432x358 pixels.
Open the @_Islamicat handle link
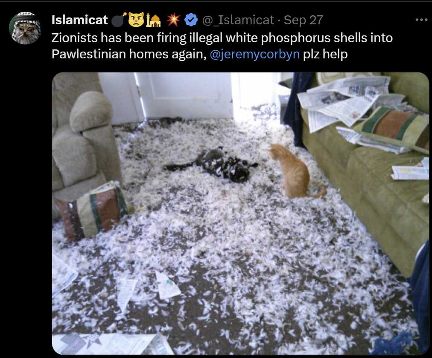pos(238,20)
